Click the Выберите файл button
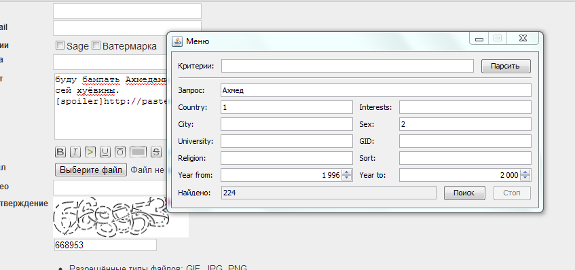 click(91, 170)
